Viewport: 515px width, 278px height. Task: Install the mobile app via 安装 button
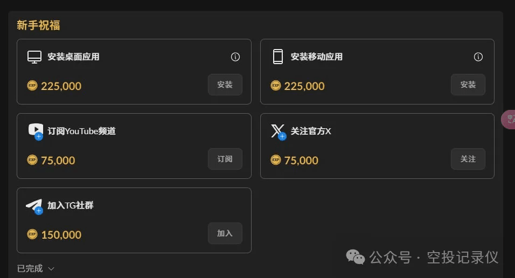(x=468, y=85)
